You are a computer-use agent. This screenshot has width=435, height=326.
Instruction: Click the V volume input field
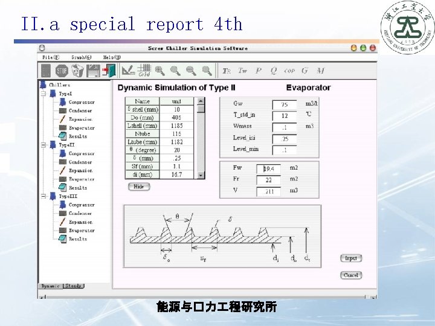[268, 191]
